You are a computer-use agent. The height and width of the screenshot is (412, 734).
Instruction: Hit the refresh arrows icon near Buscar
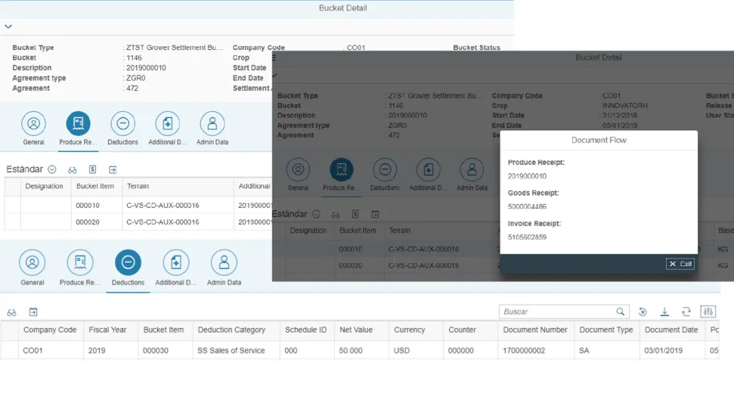[686, 311]
